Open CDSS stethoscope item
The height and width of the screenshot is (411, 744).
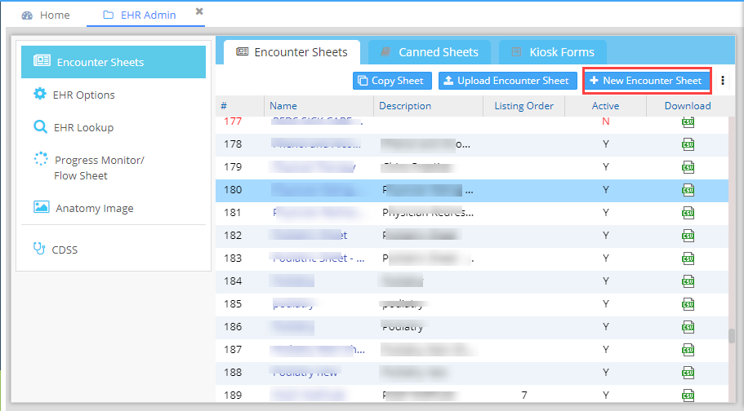tap(39, 249)
